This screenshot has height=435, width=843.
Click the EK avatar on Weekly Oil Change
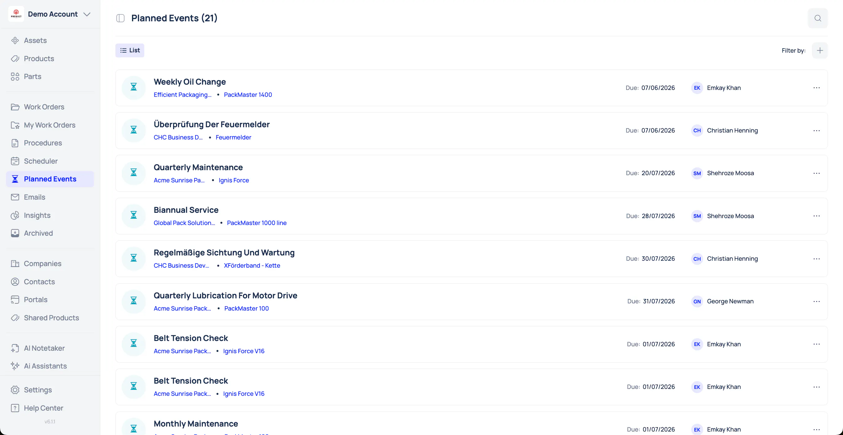click(x=697, y=88)
